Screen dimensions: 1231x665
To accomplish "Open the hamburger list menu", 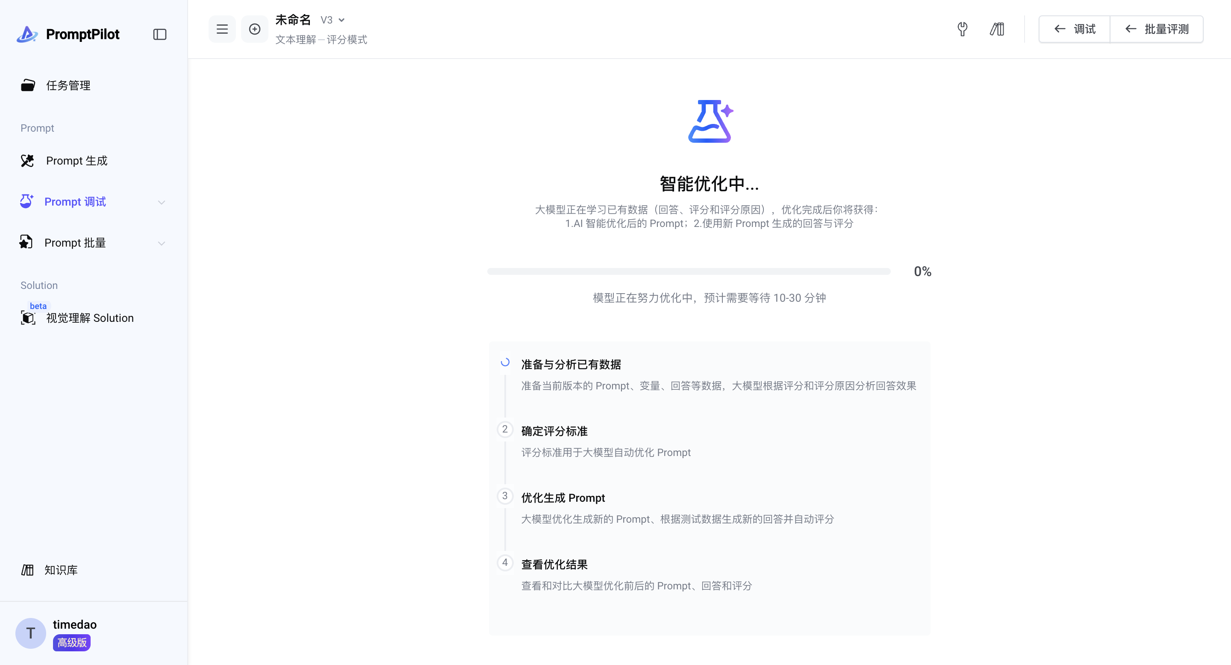I will (x=222, y=29).
